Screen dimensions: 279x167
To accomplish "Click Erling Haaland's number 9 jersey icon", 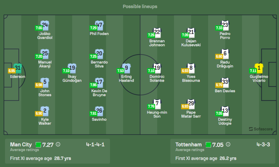I will [127, 68].
